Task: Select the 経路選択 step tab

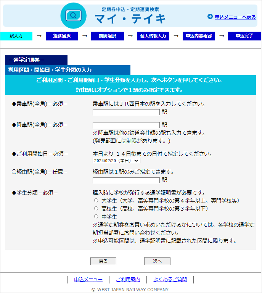Action: (62, 36)
